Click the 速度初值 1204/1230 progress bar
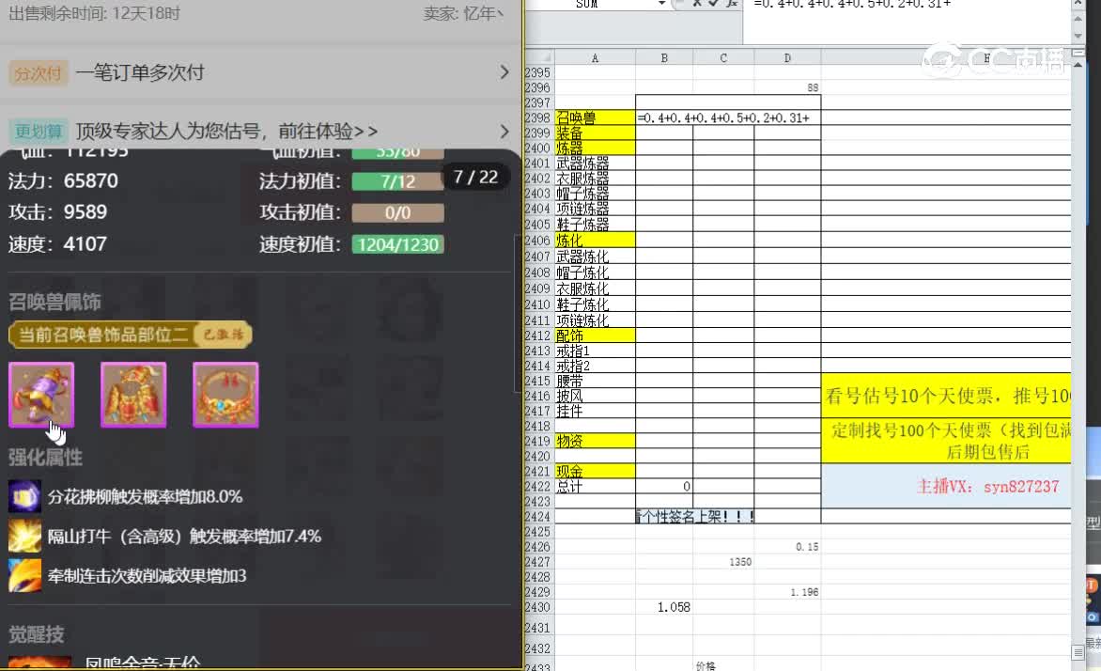 pos(397,244)
